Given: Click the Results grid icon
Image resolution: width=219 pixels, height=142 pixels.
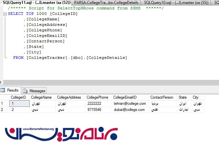Looking at the screenshot, I should (x=3, y=90).
